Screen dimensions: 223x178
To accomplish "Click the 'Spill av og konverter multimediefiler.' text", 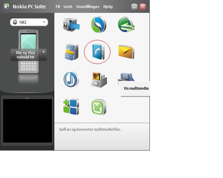I will pyautogui.click(x=90, y=129).
